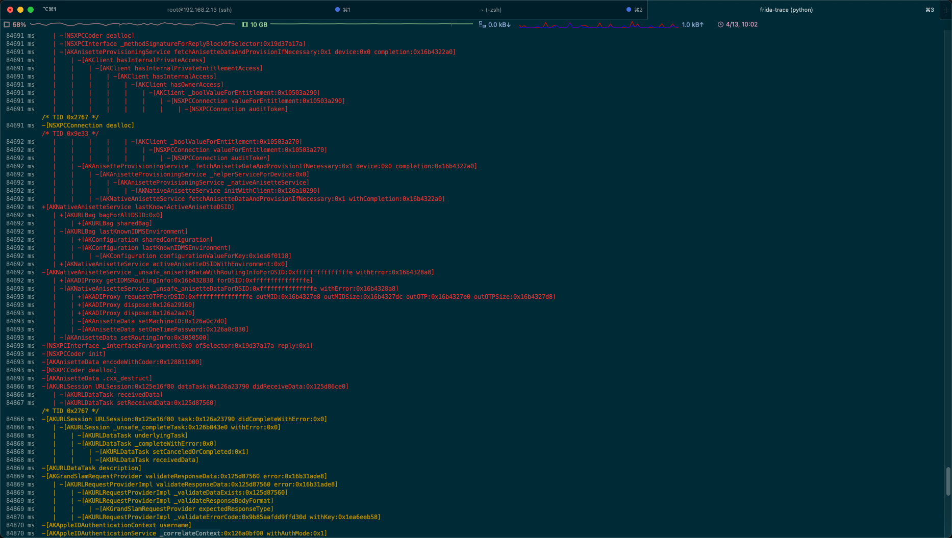This screenshot has height=538, width=952.
Task: Click the [AKURLBag sharedBag] line
Action: pos(114,223)
